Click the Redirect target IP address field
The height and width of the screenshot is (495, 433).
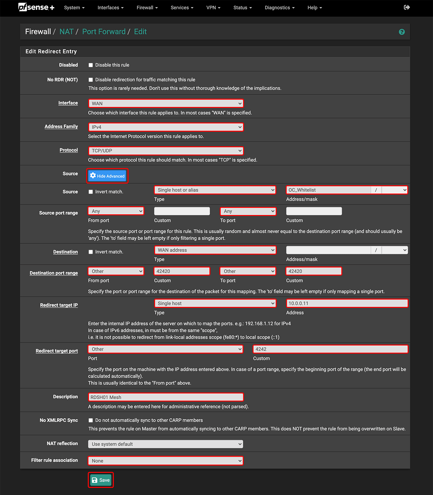click(347, 303)
